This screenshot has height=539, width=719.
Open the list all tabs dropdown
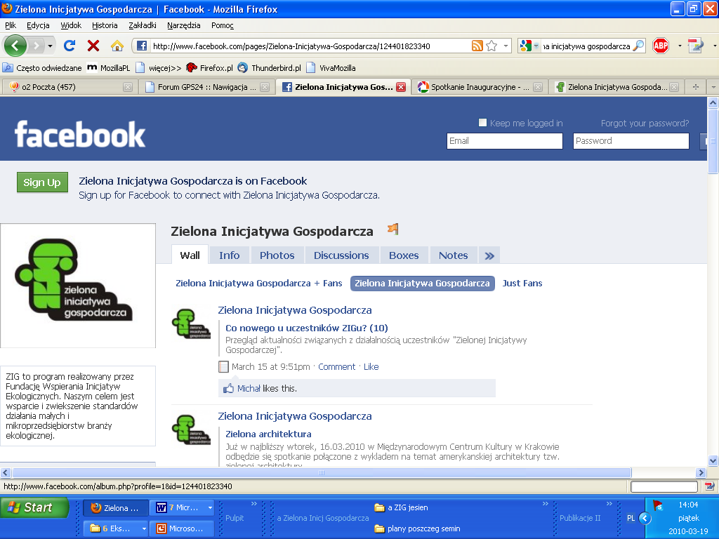coord(713,87)
